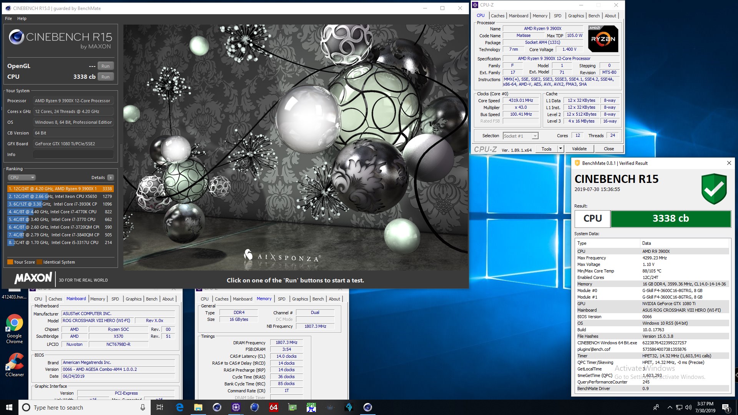Click the CPU-Z Tools button
This screenshot has width=738, height=415.
coord(546,149)
